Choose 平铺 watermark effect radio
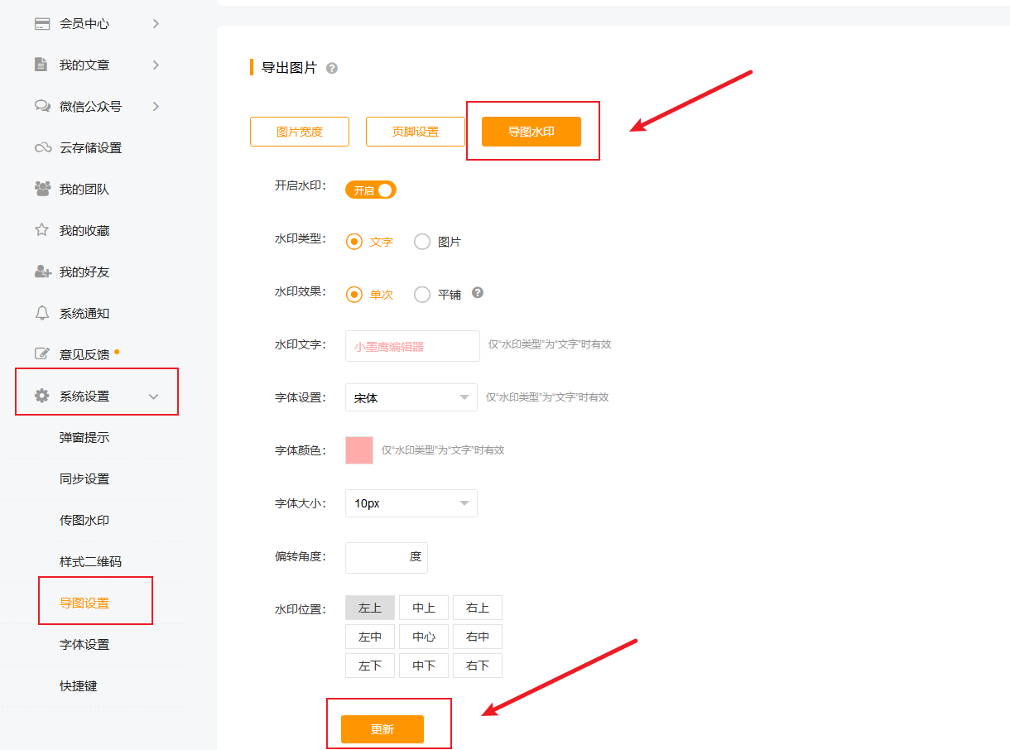Image resolution: width=1010 pixels, height=750 pixels. [x=422, y=294]
